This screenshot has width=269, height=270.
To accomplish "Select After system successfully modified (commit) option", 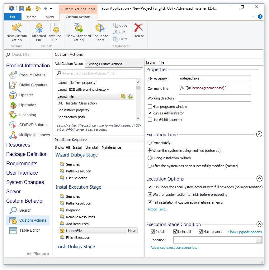I will tap(150, 166).
